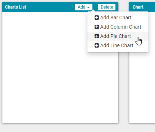The height and width of the screenshot is (132, 155).
Task: Click the Chart panel title
Action: coord(138,7)
